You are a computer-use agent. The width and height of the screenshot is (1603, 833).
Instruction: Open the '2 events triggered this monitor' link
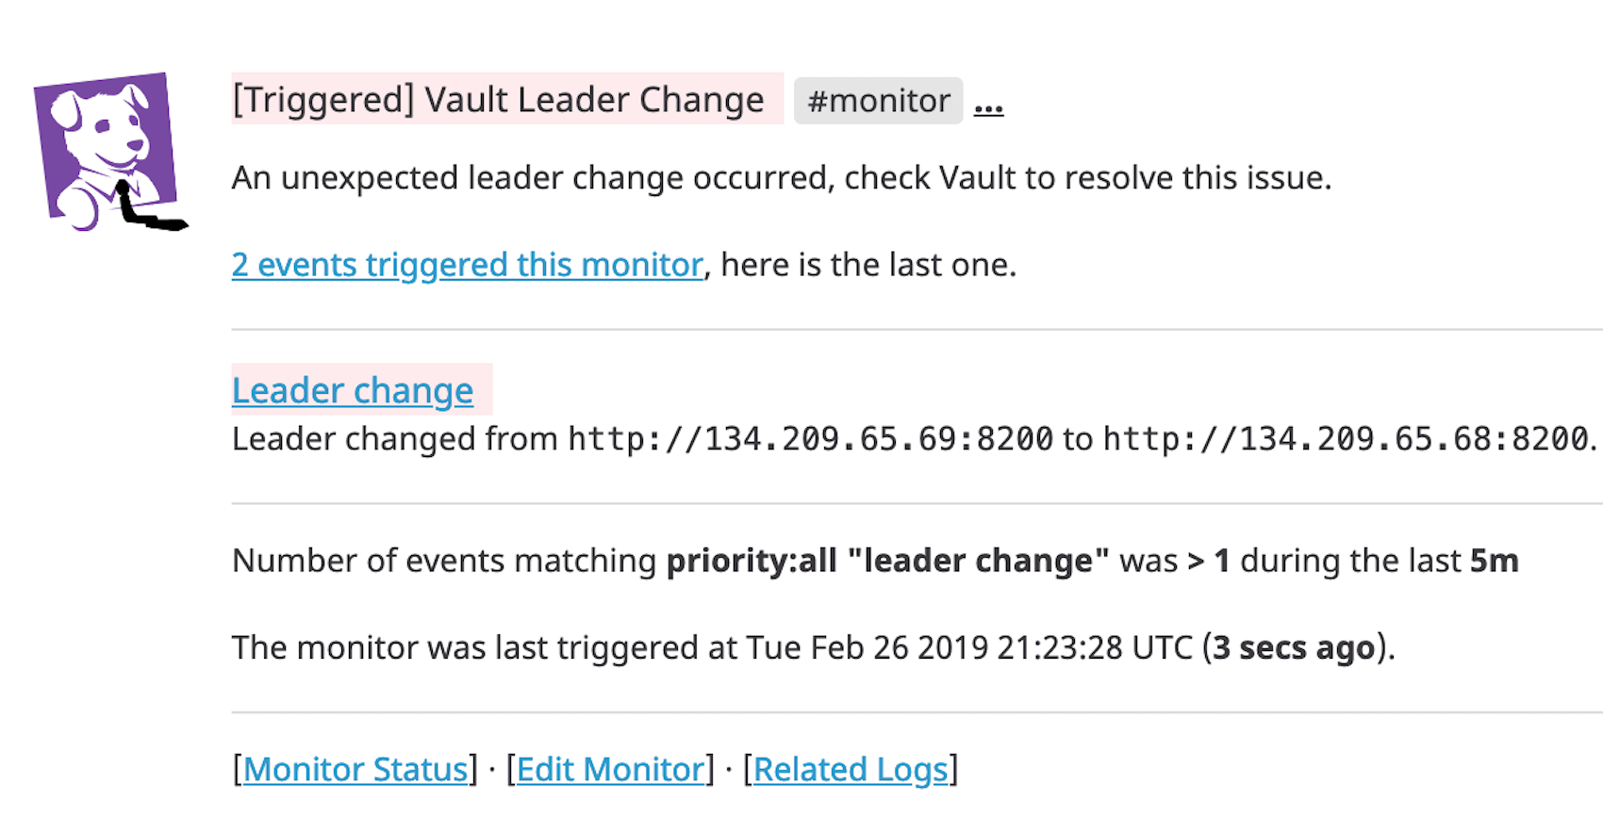pyautogui.click(x=468, y=265)
